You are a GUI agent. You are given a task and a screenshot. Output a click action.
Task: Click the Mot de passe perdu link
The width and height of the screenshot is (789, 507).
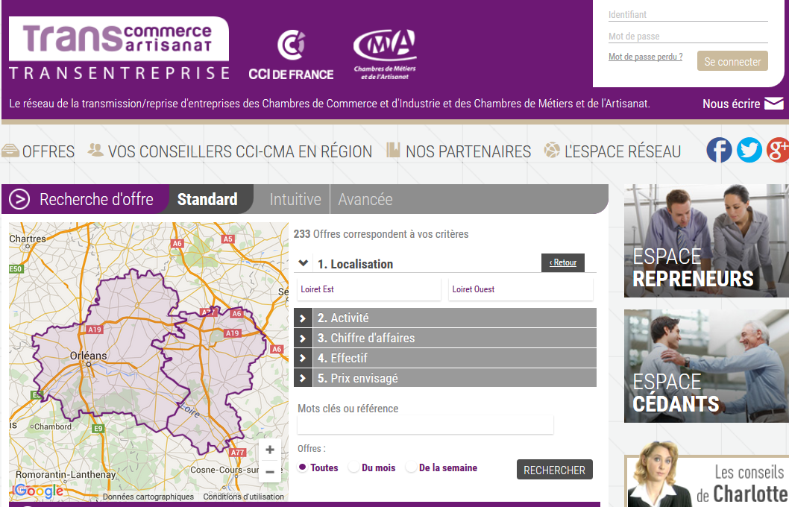[x=645, y=57]
